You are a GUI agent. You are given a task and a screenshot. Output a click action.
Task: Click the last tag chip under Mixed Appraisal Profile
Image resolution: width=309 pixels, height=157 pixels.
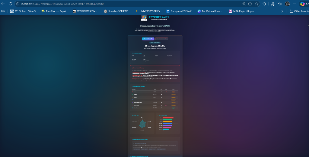coord(161,149)
